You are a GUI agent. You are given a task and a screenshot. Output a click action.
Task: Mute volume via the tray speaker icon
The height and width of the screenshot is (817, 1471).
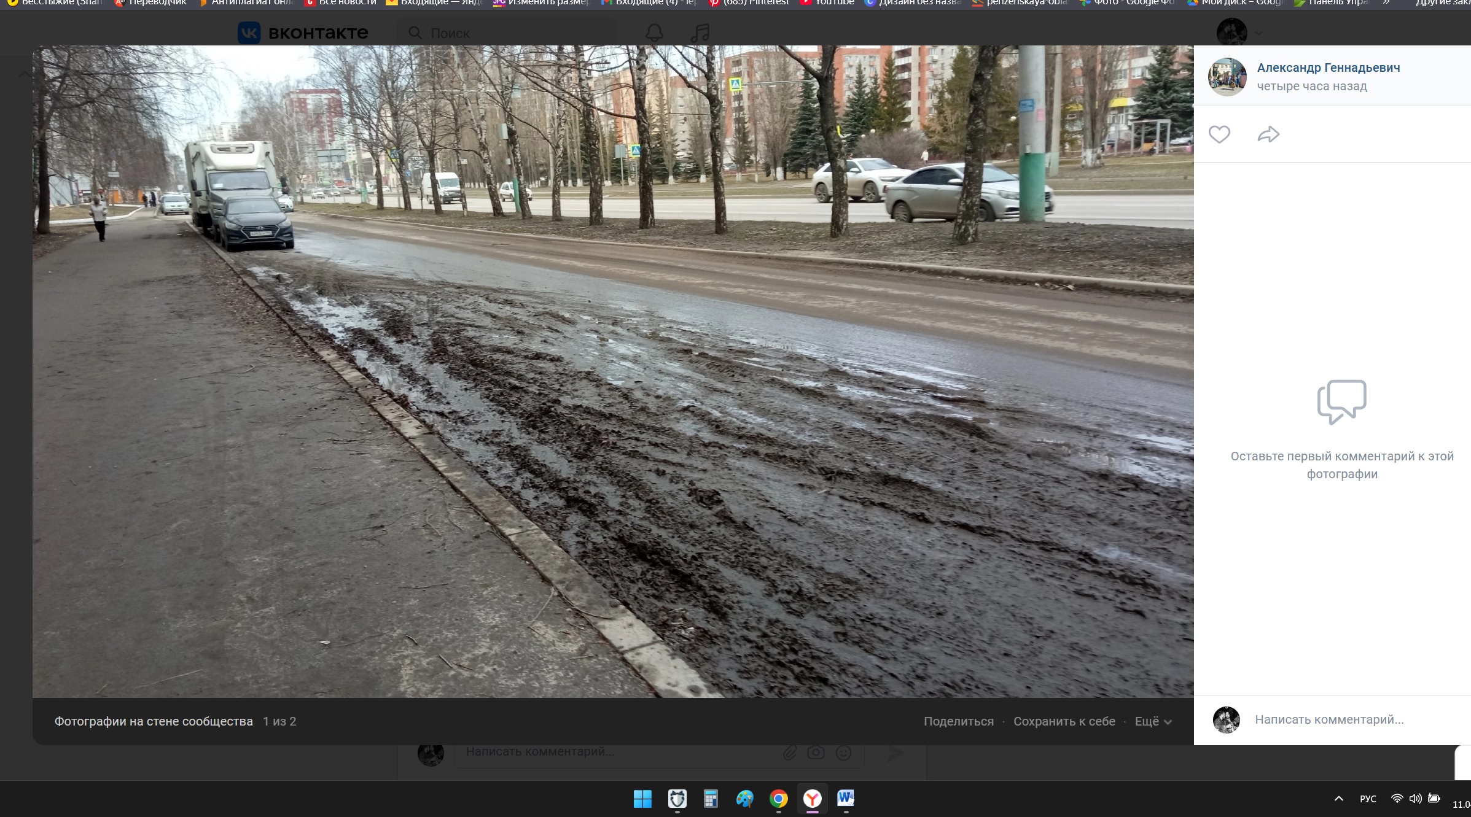tap(1415, 799)
